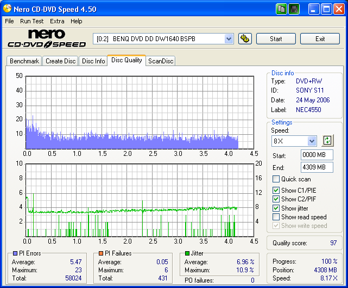Screen dimensions: 348x288
Task: Enable the Quick scan checkbox
Action: (276, 179)
